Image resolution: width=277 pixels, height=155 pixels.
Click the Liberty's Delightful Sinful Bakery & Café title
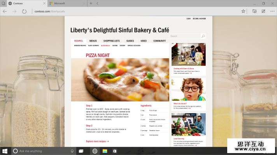pos(119,30)
